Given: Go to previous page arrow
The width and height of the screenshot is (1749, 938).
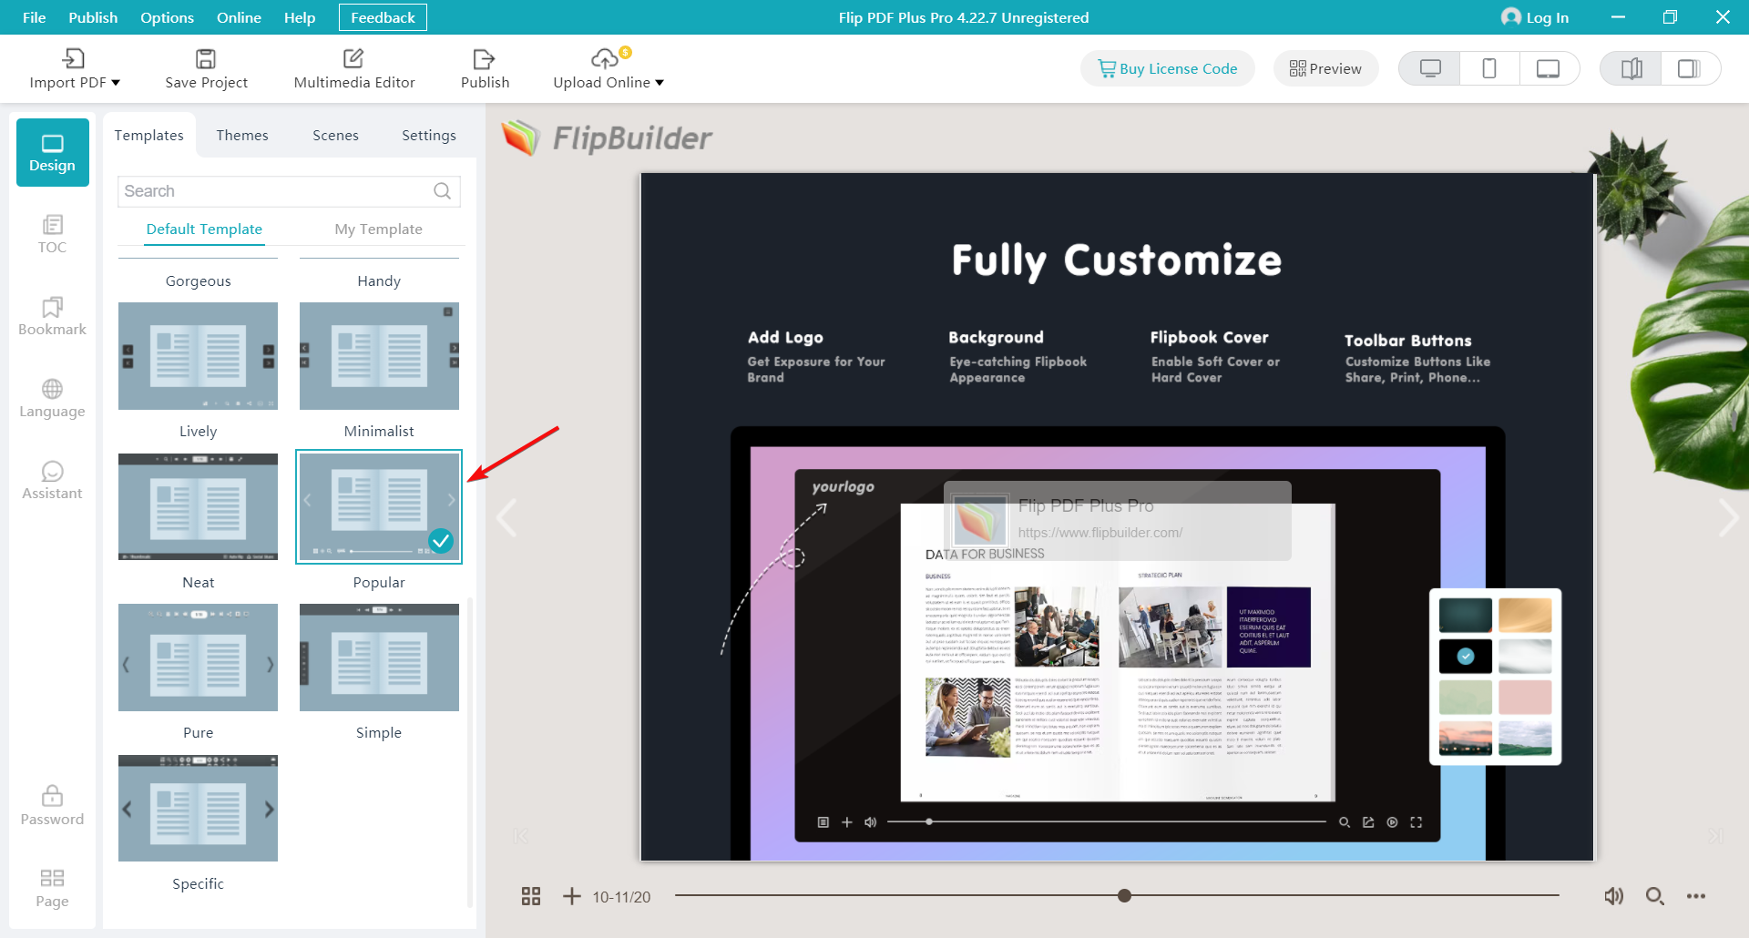Looking at the screenshot, I should pyautogui.click(x=506, y=517).
